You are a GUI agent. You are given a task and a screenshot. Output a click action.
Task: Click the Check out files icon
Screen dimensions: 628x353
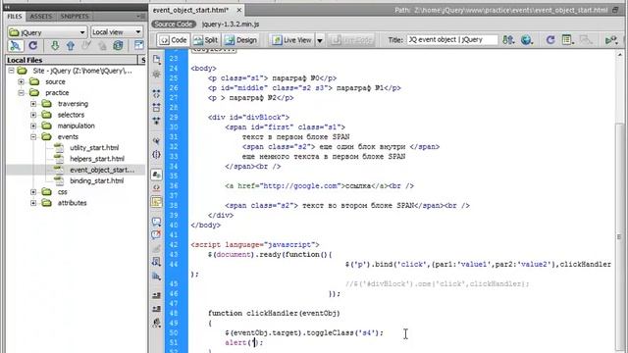point(86,46)
